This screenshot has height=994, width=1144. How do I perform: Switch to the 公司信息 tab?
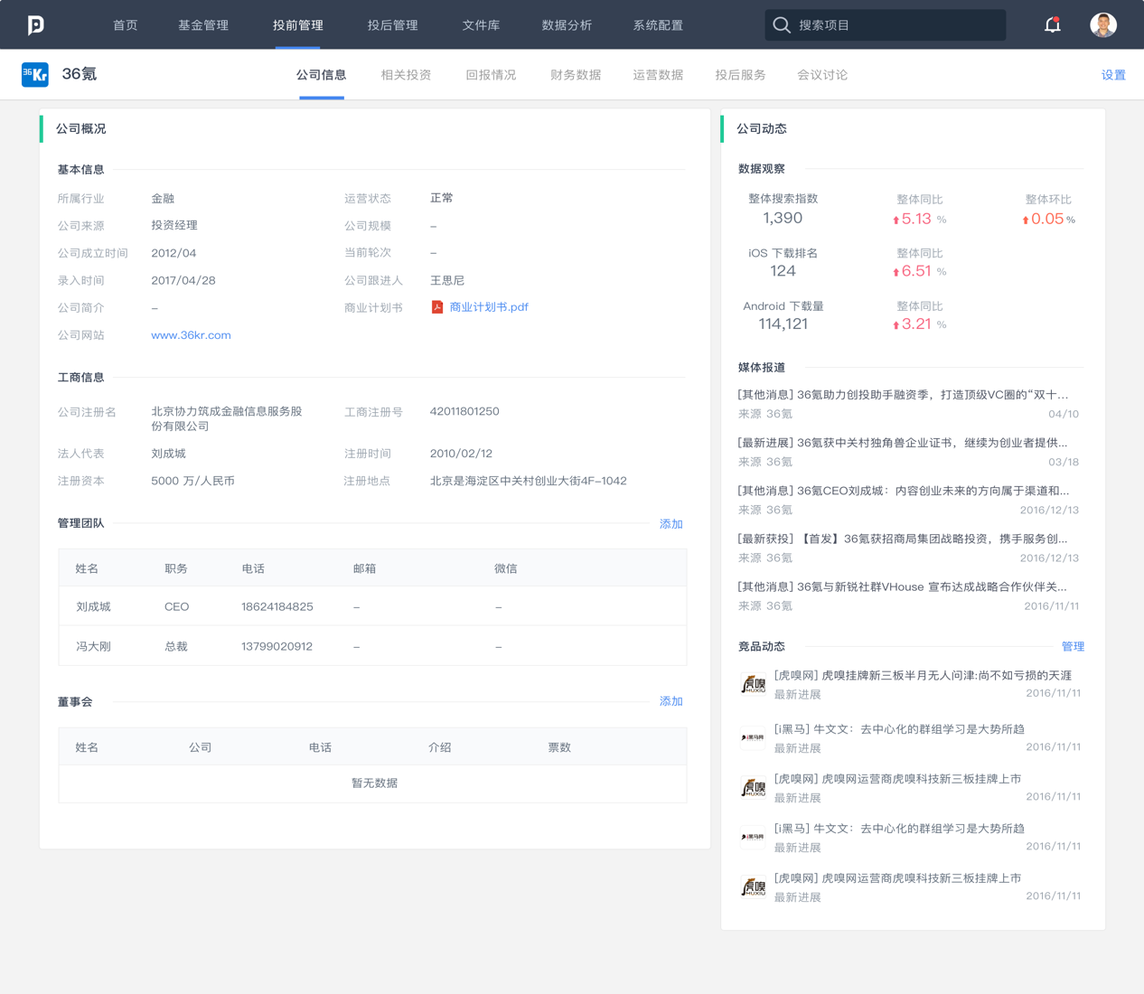click(322, 75)
